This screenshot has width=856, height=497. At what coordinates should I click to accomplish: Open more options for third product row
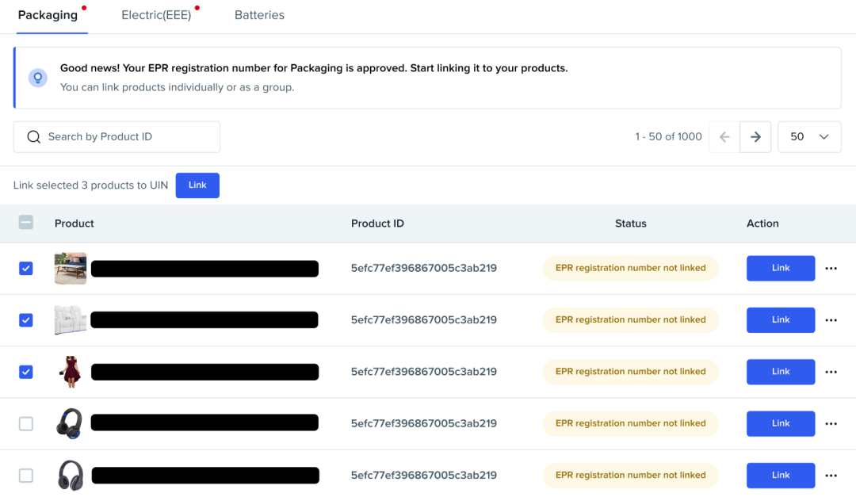831,372
